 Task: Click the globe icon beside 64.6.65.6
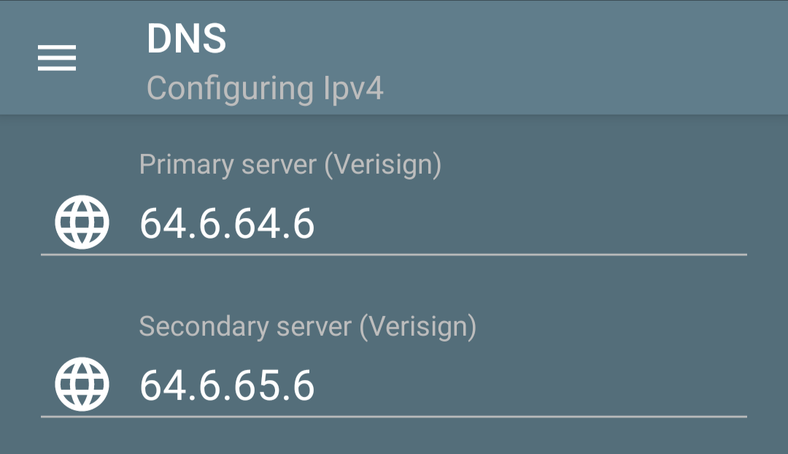coord(82,384)
